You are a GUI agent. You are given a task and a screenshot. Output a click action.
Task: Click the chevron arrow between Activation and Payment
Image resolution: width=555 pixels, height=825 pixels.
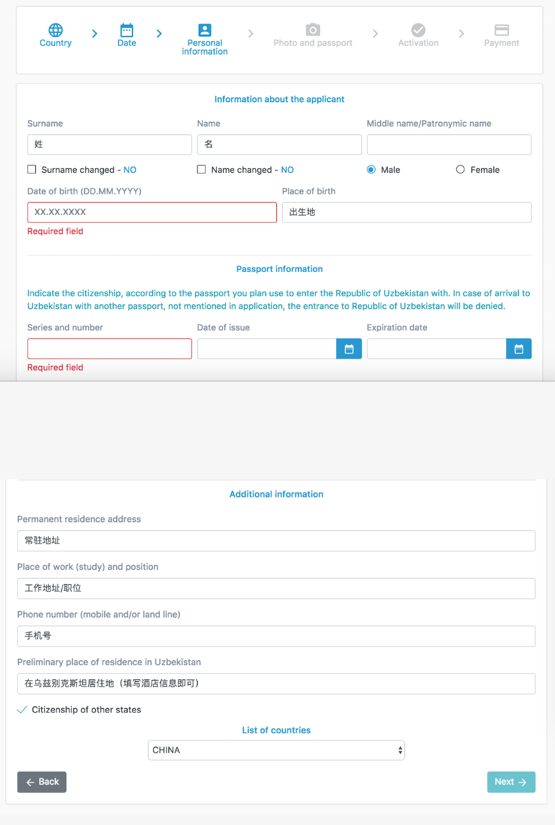461,33
